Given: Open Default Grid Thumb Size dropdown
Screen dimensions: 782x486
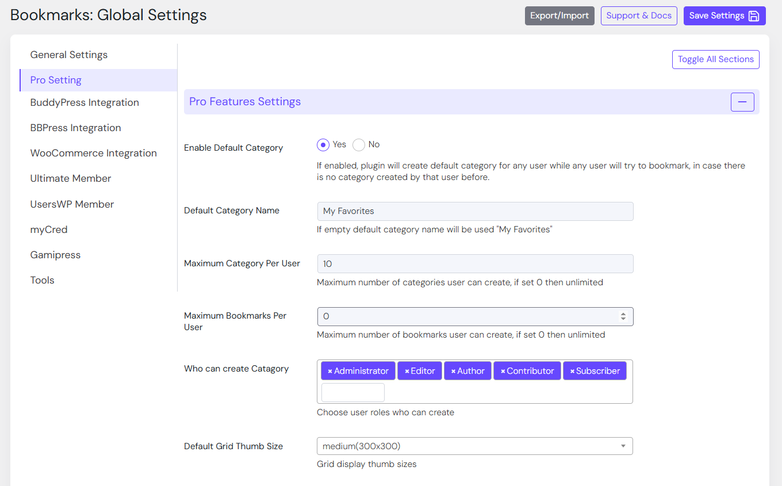Looking at the screenshot, I should tap(475, 446).
